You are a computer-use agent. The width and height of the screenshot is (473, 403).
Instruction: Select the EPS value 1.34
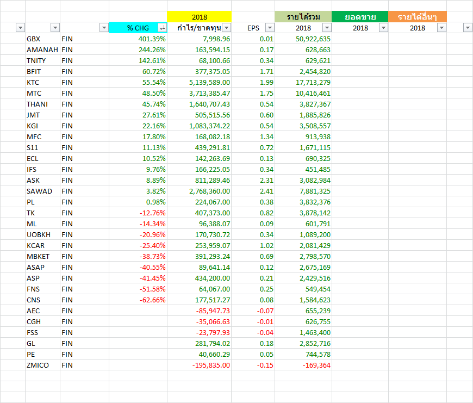[x=253, y=137]
